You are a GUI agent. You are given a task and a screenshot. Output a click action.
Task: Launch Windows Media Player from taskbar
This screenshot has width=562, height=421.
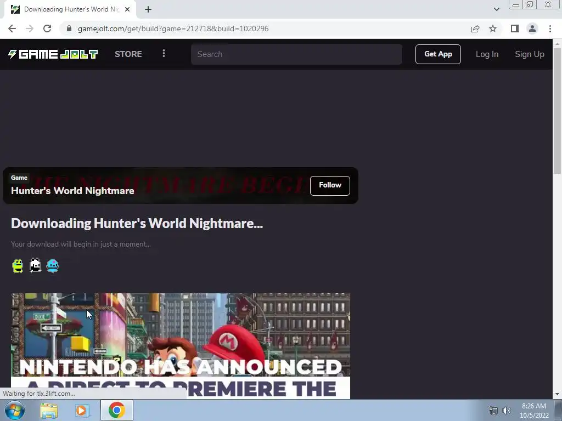point(82,410)
